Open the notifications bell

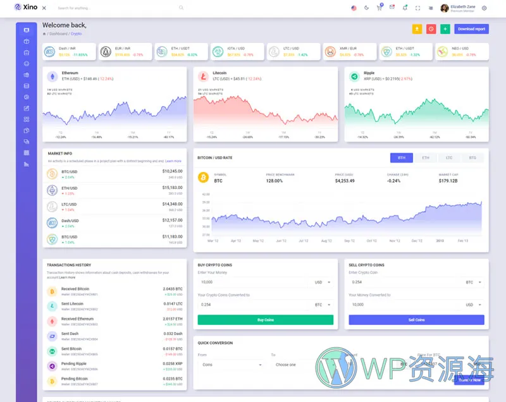pos(405,8)
